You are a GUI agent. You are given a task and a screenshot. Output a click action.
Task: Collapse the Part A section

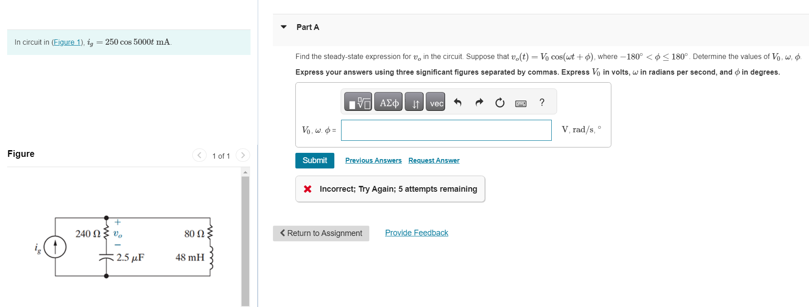click(x=283, y=27)
